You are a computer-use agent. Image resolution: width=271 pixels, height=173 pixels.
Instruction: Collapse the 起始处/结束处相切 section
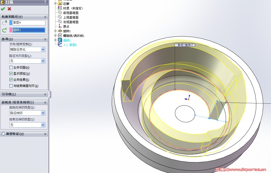point(45,102)
